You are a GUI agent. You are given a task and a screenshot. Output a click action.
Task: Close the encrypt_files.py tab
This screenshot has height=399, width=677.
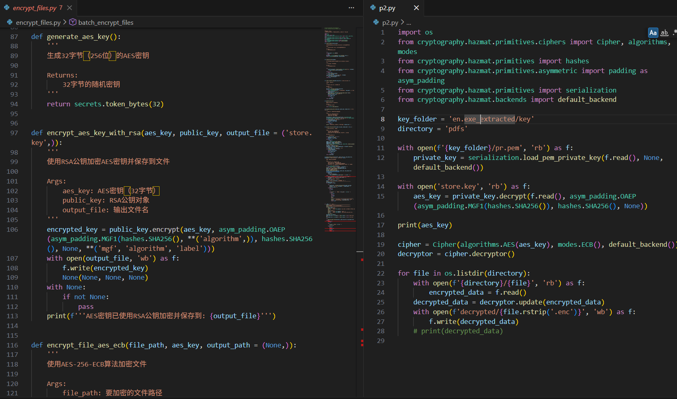pyautogui.click(x=70, y=8)
